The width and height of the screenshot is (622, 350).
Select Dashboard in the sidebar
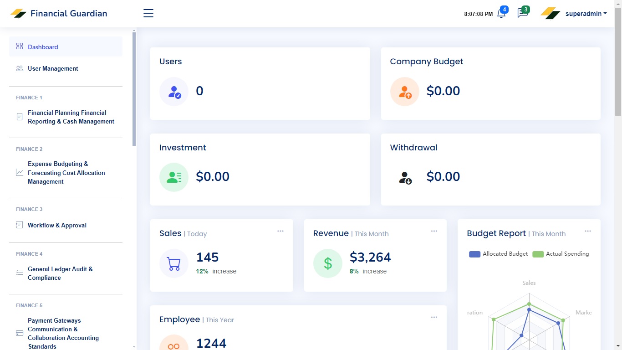pyautogui.click(x=43, y=47)
